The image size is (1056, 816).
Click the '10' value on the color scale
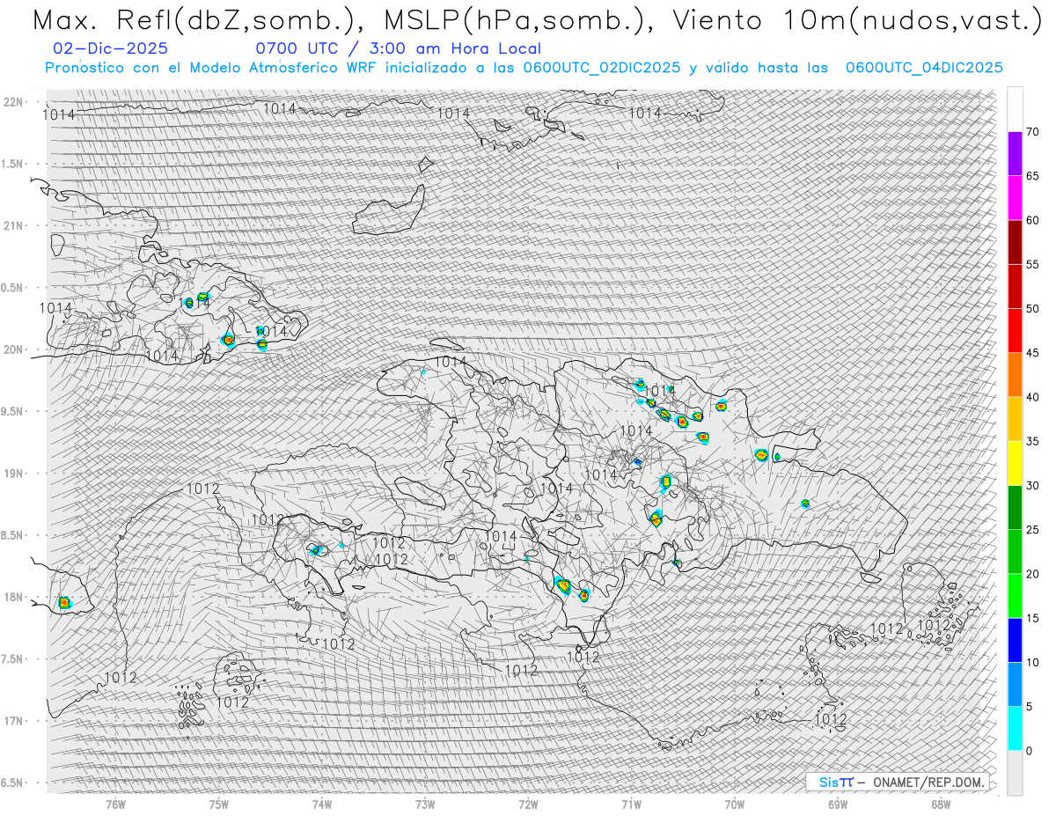tap(1032, 662)
